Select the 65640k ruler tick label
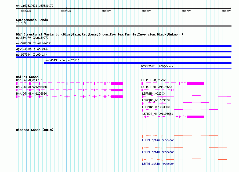Image resolution: width=239 pixels, height=172 pixels. coord(66,11)
